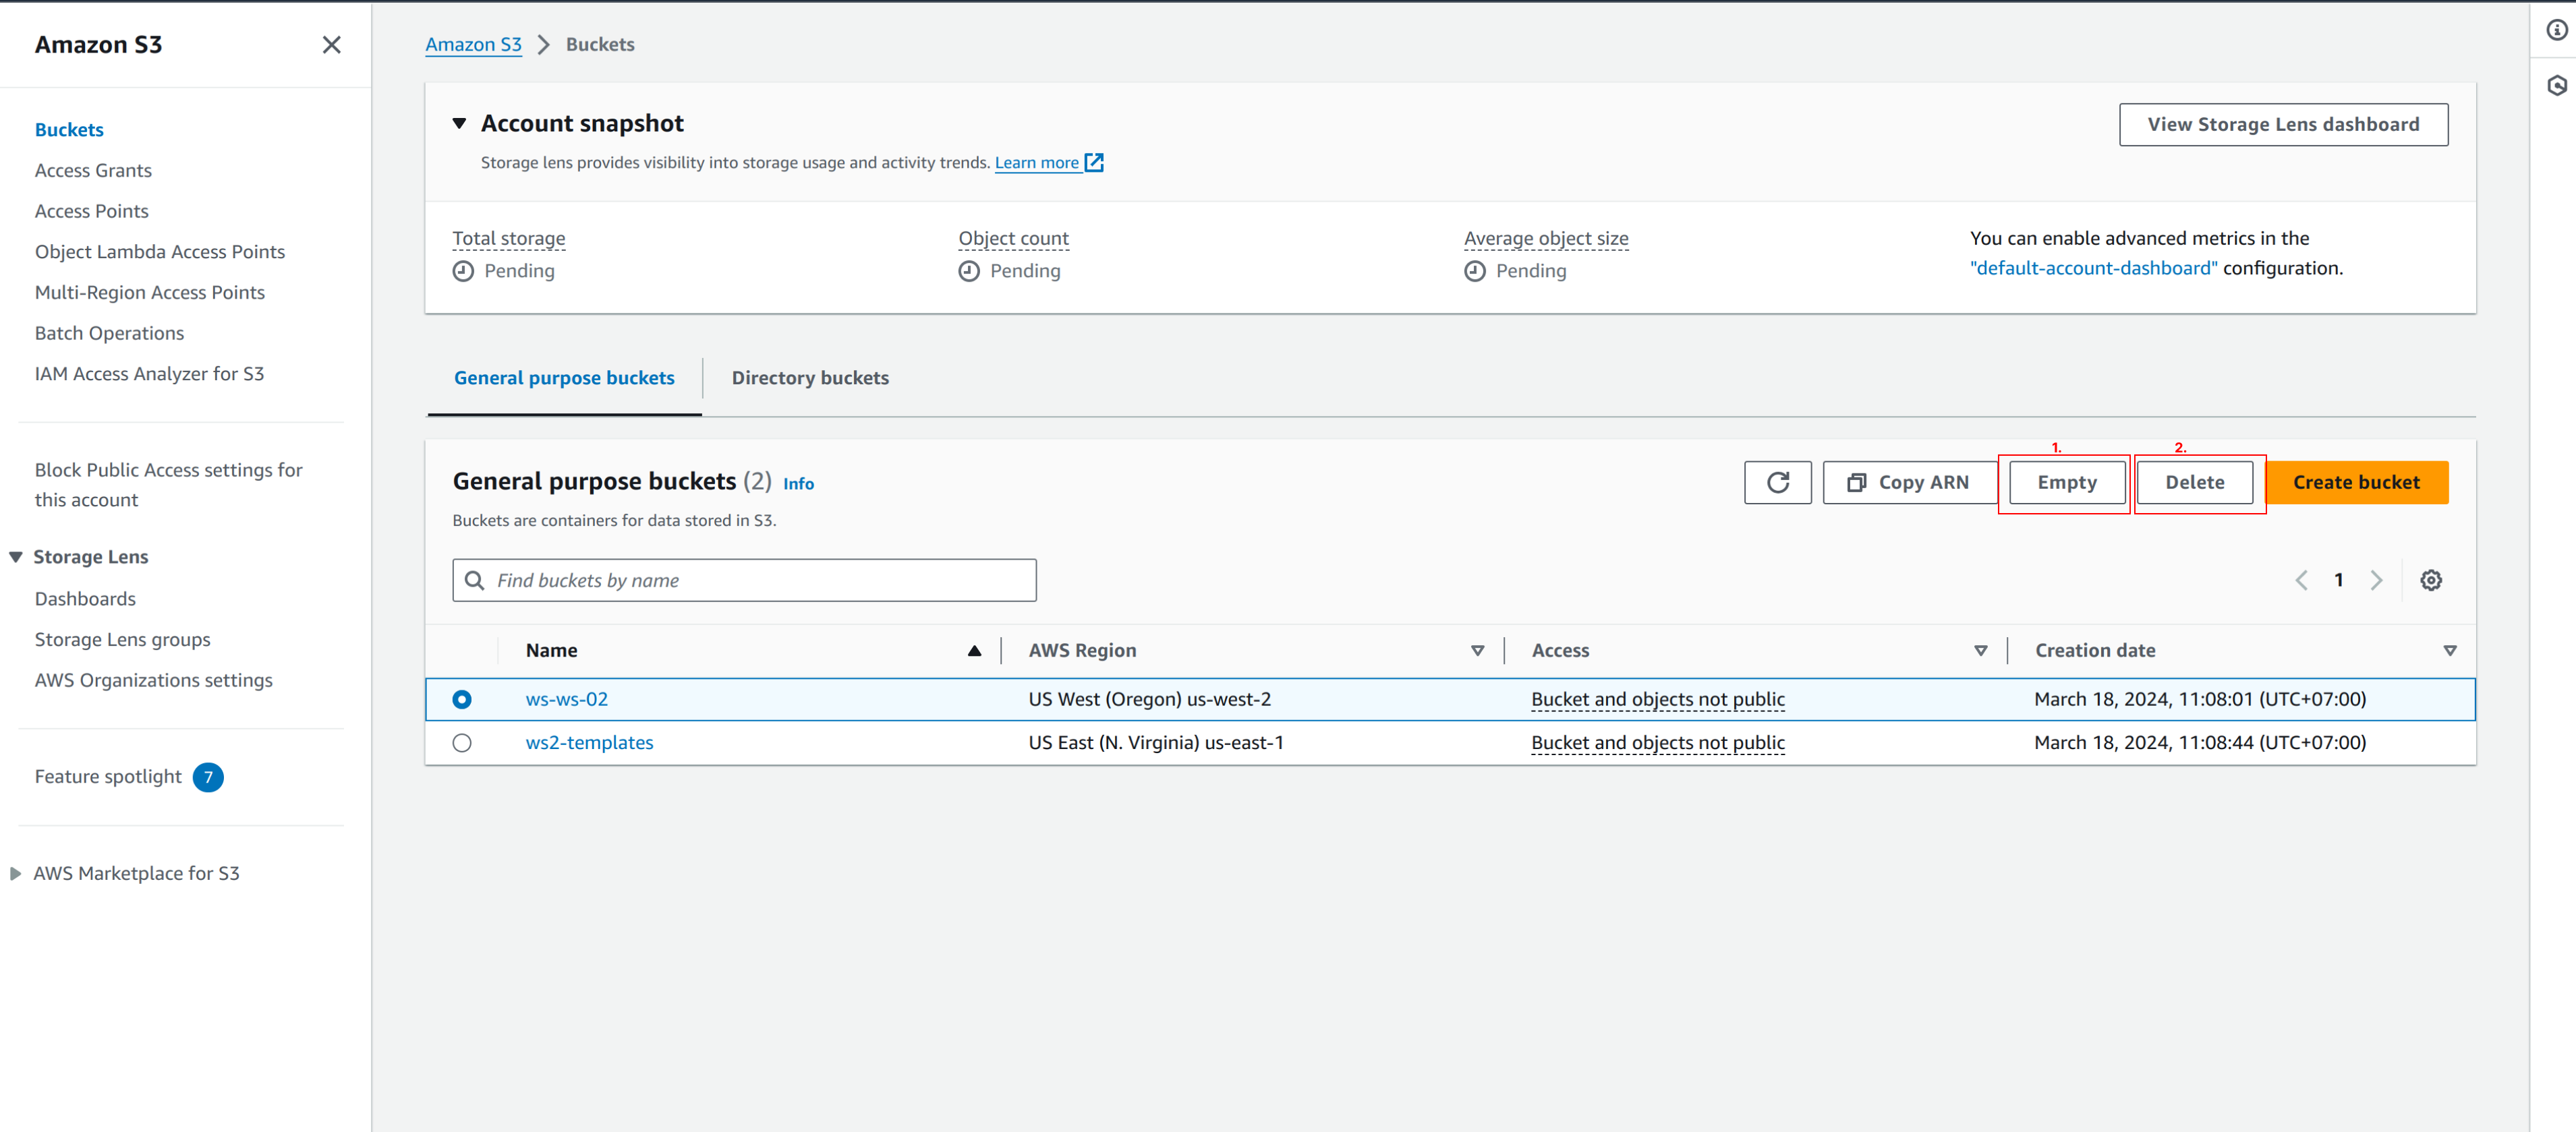Click the refresh buckets icon button
2576x1132 pixels.
click(x=1777, y=483)
